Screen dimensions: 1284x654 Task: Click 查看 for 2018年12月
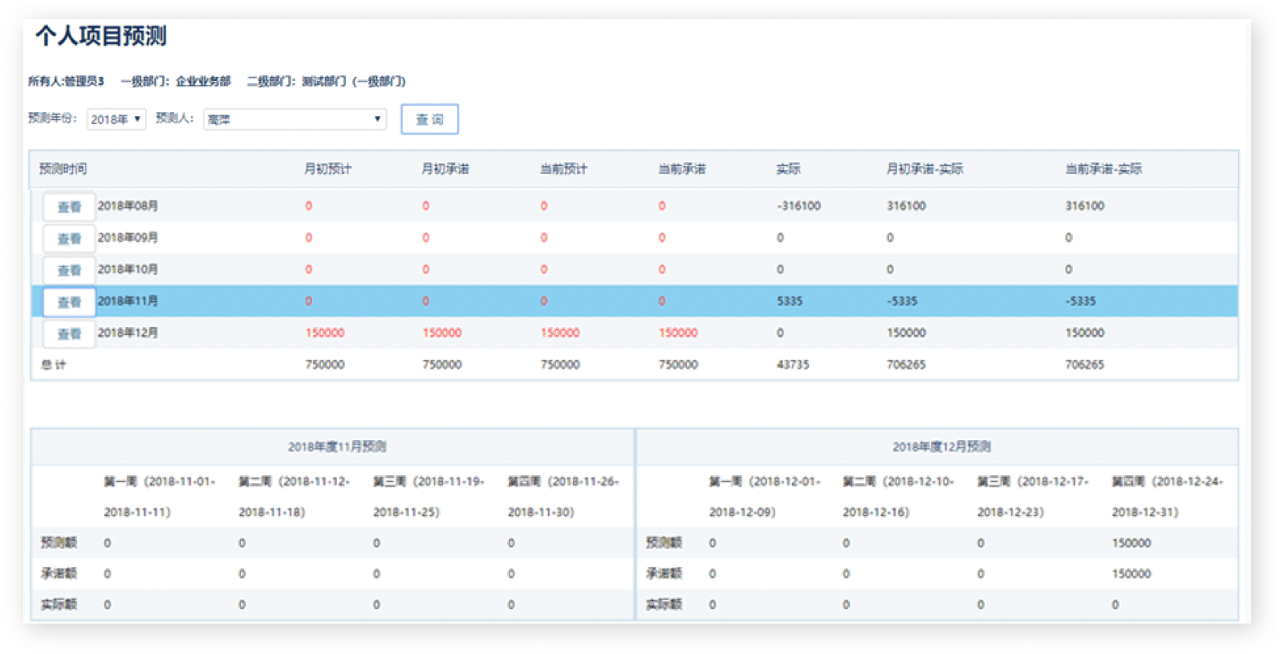click(x=69, y=333)
